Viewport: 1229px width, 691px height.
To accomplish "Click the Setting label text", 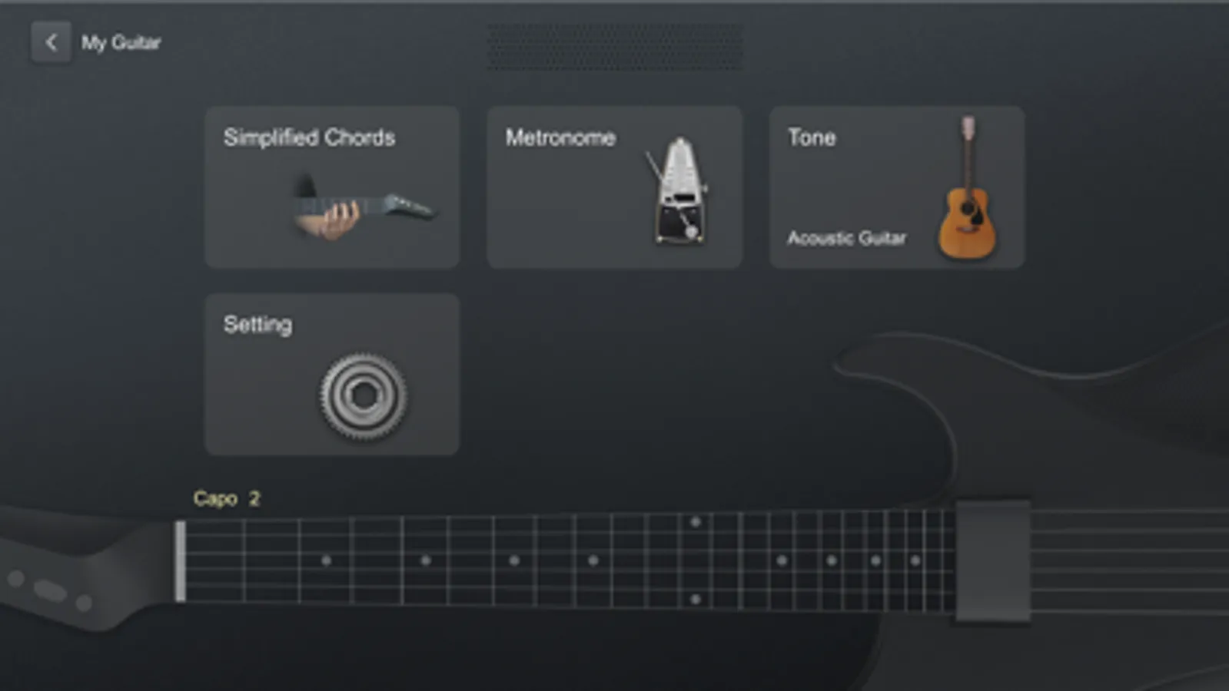I will click(x=257, y=325).
